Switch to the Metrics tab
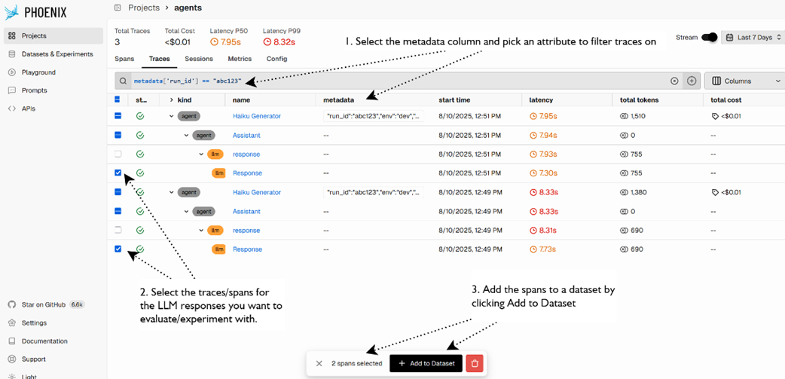Image resolution: width=785 pixels, height=379 pixels. point(240,59)
